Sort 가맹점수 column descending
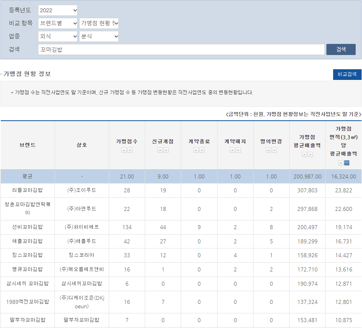Viewport: 362px width, 328px height. (130, 150)
